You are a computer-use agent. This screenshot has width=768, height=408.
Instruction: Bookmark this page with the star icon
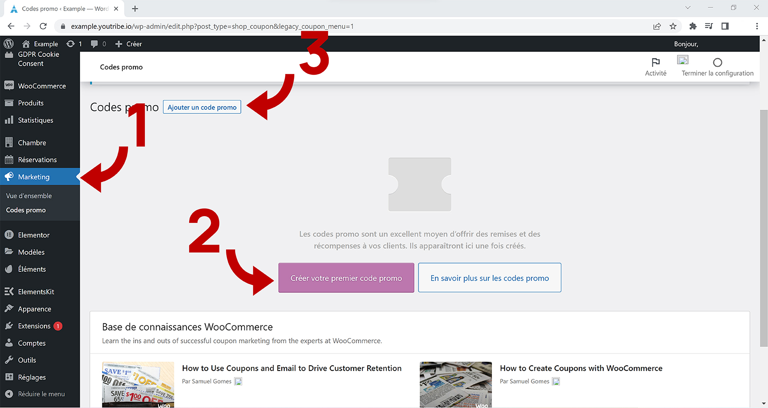point(673,26)
